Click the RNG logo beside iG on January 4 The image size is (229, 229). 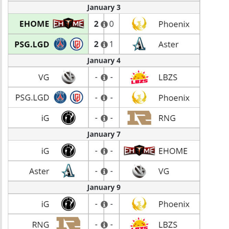(139, 118)
